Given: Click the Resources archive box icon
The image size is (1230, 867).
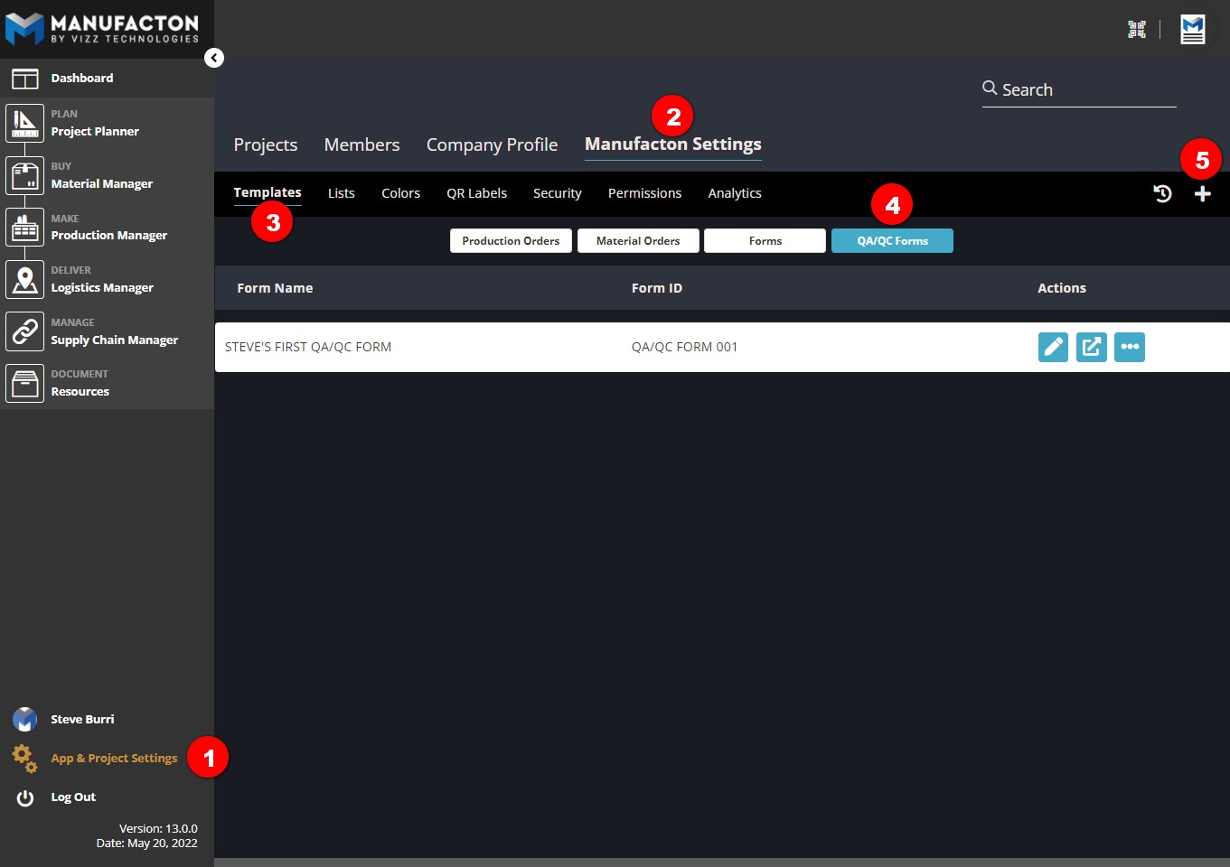Looking at the screenshot, I should point(24,383).
